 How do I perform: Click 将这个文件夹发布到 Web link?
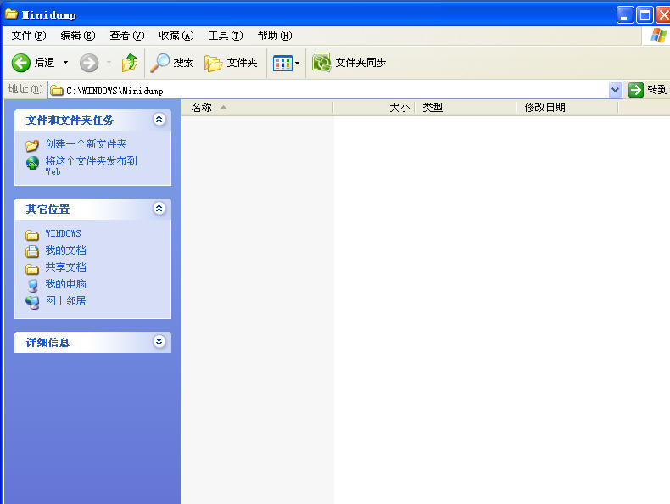pyautogui.click(x=91, y=165)
